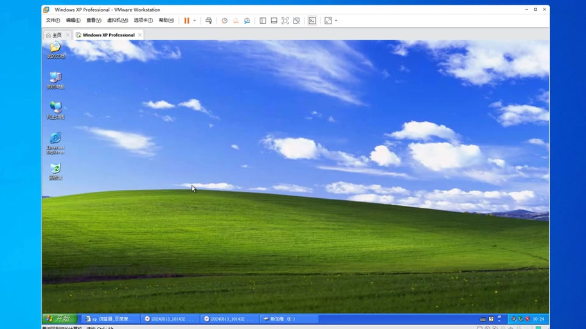
Task: Minimize the VMware Workstation window
Action: [526, 10]
